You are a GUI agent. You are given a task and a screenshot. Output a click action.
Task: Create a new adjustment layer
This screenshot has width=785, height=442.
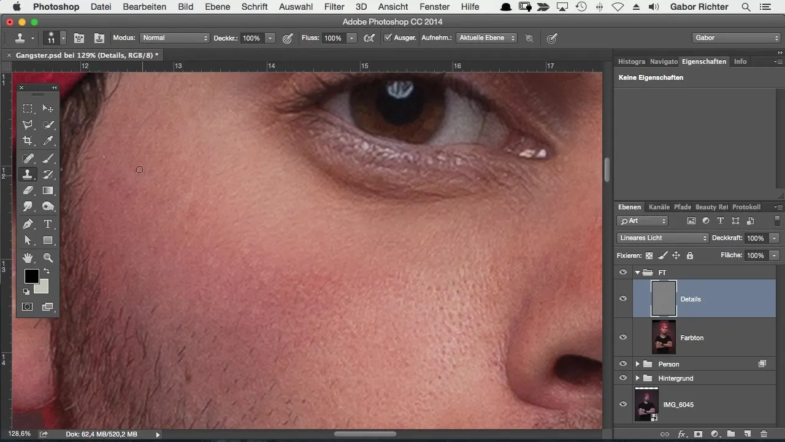(x=714, y=434)
